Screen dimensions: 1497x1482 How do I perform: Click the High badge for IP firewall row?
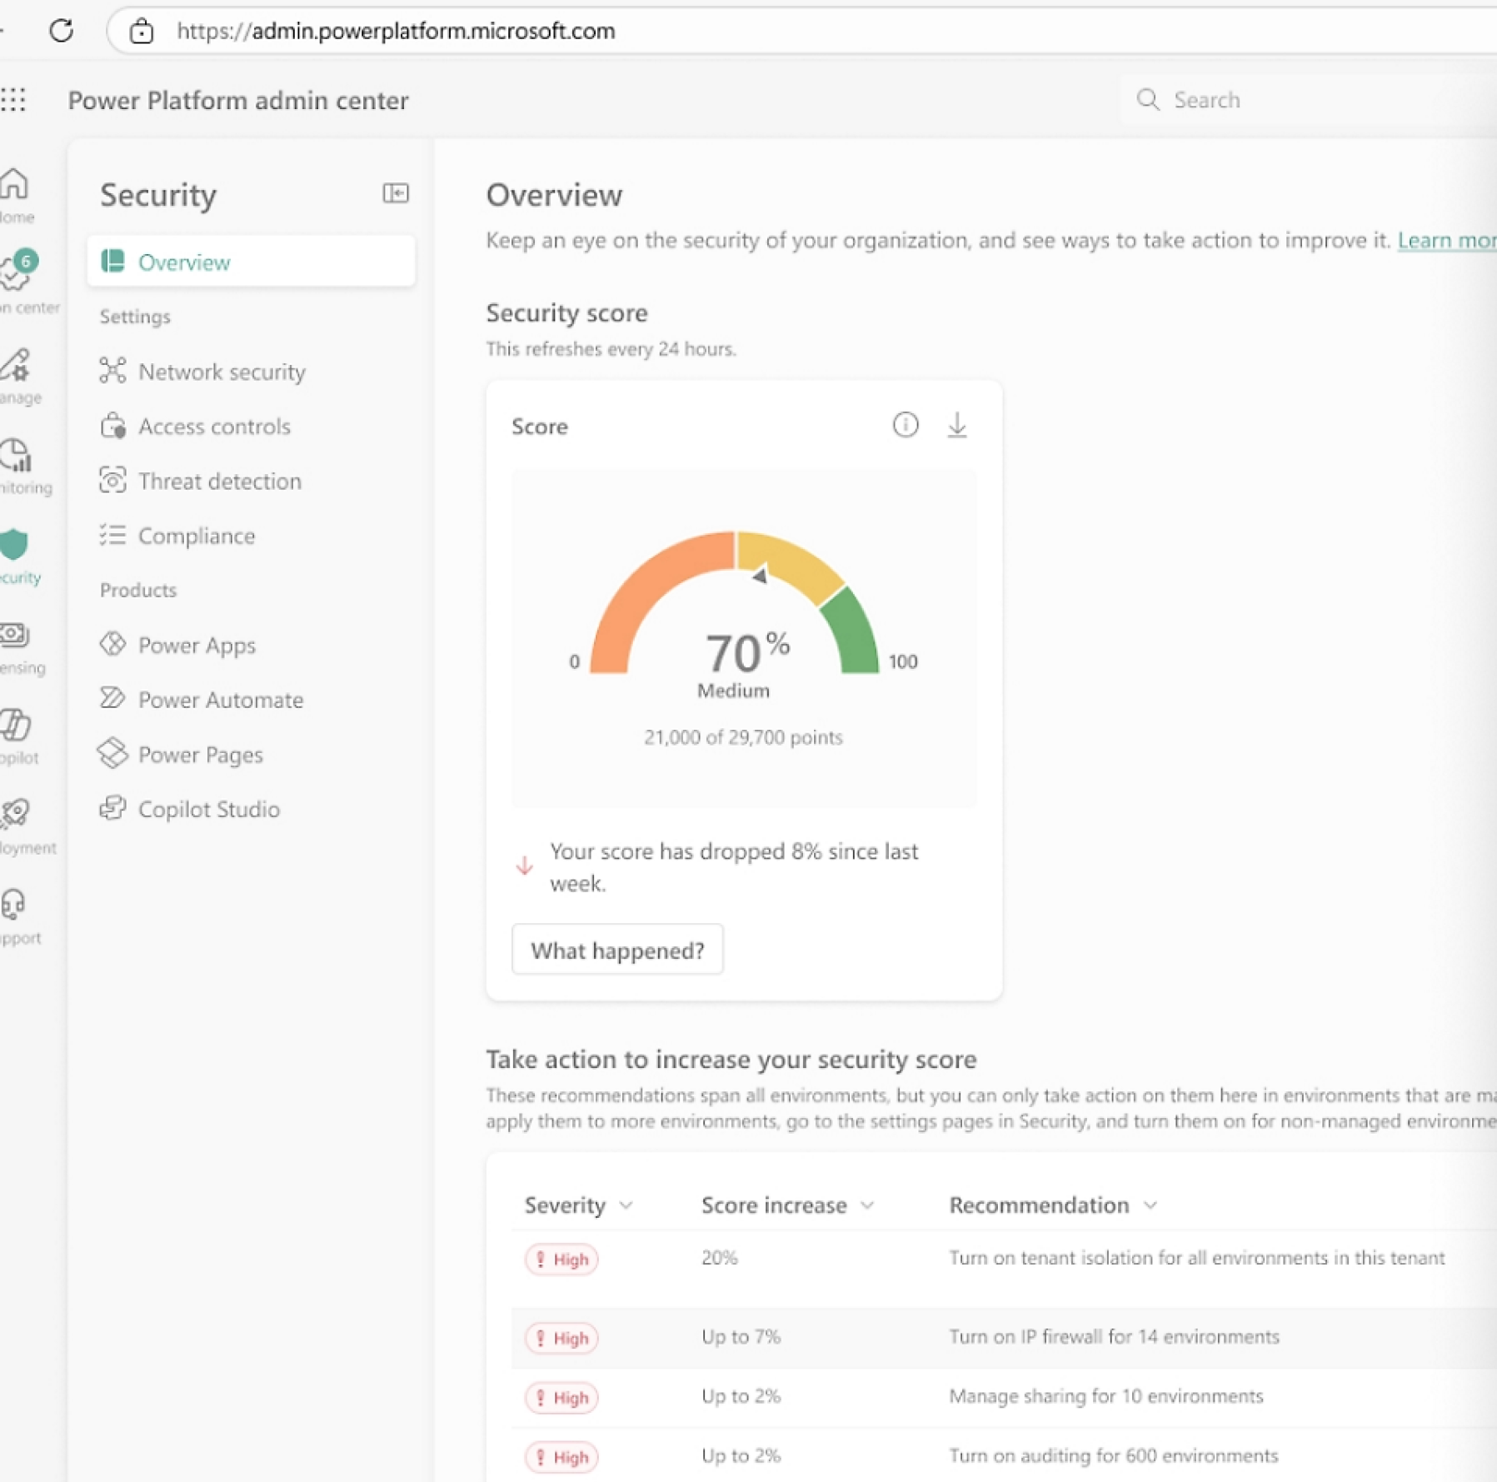pyautogui.click(x=561, y=1338)
